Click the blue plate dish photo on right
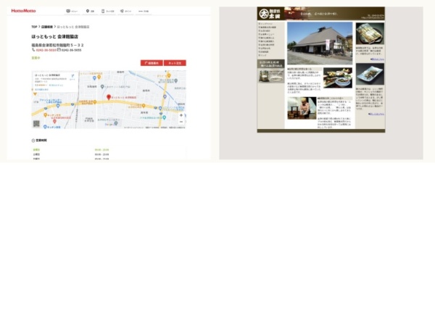 (370, 74)
